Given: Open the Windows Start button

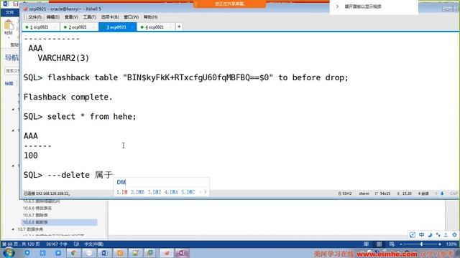Looking at the screenshot, I should 9,253.
